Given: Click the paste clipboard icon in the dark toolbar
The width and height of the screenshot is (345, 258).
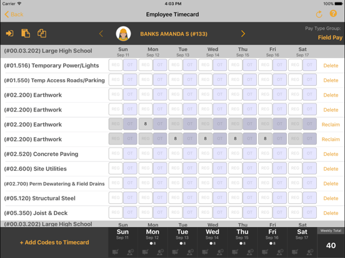Looking at the screenshot, I should tap(26, 34).
